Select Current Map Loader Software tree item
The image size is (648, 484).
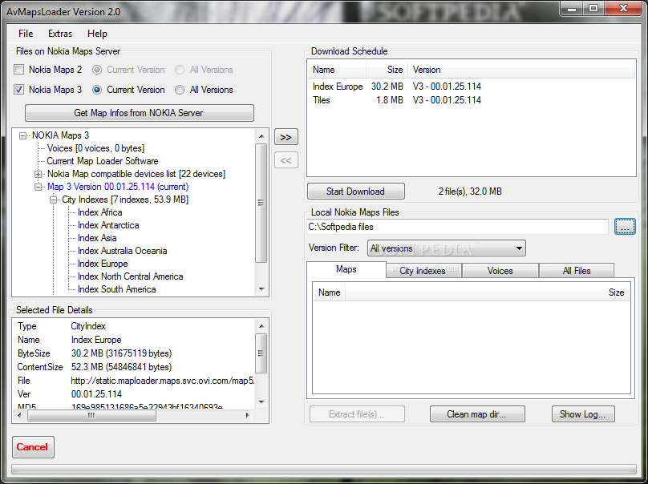click(103, 161)
